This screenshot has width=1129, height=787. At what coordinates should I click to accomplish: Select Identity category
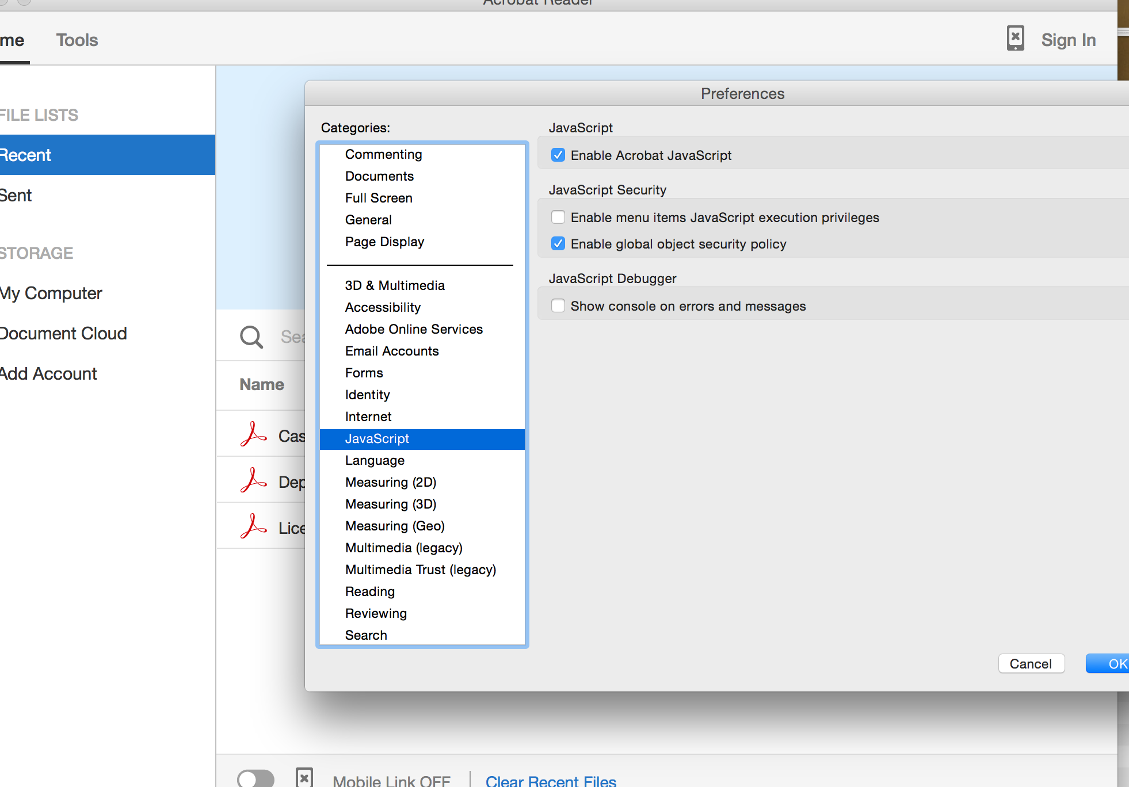(422, 395)
